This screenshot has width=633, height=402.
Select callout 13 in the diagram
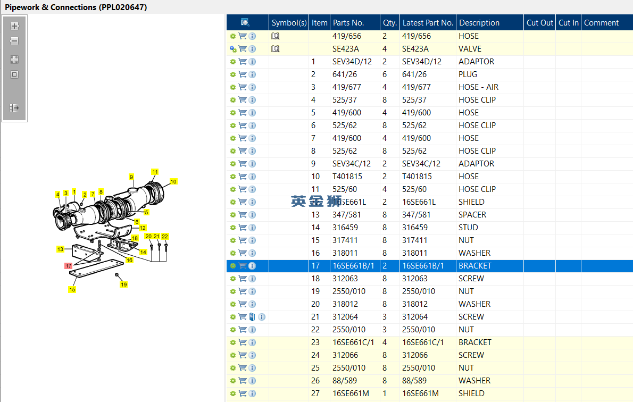click(x=60, y=249)
